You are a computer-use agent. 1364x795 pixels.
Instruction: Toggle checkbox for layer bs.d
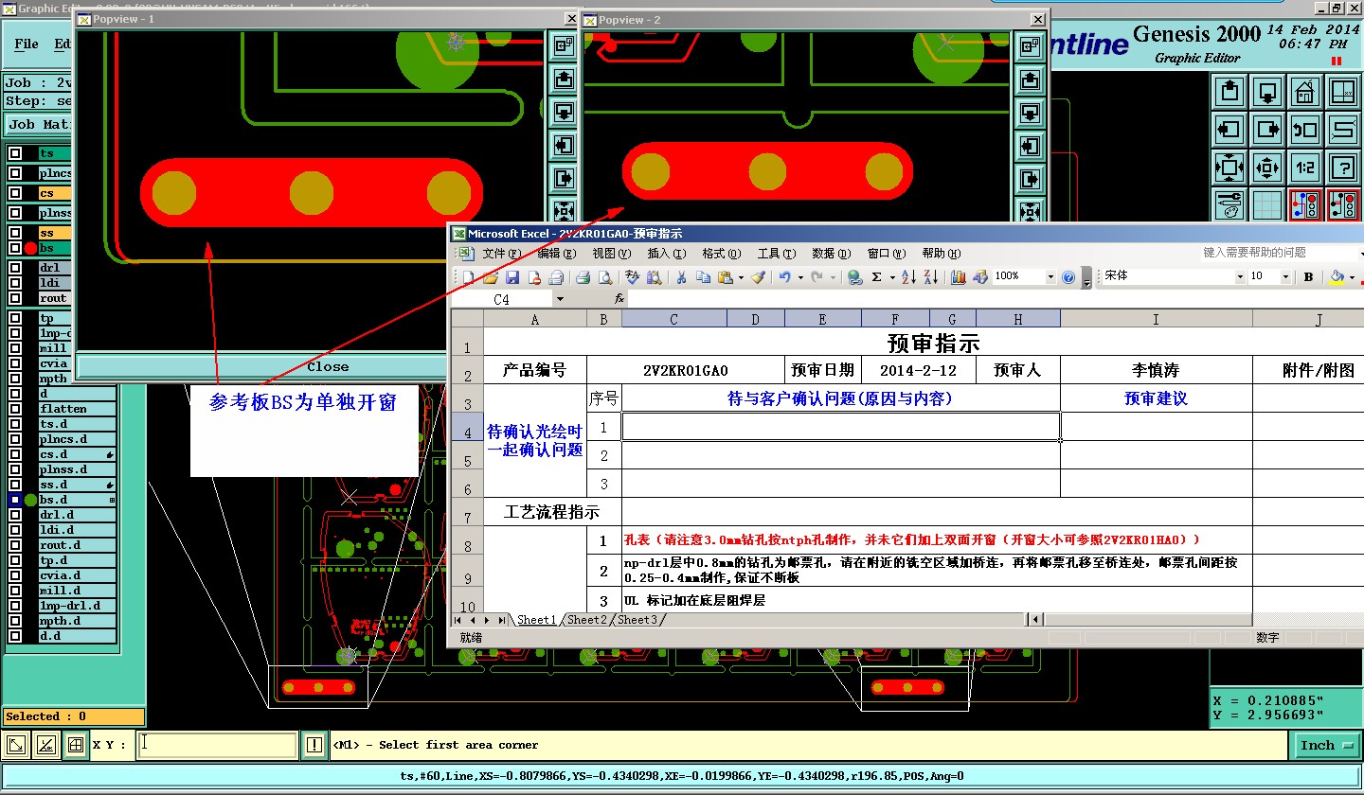[16, 500]
